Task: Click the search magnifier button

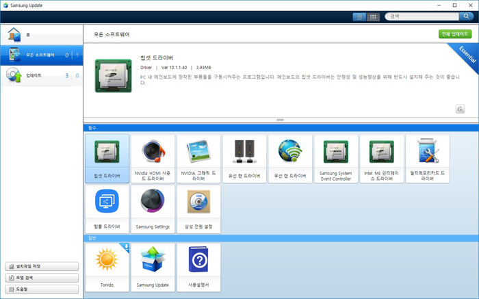Action: [x=466, y=16]
